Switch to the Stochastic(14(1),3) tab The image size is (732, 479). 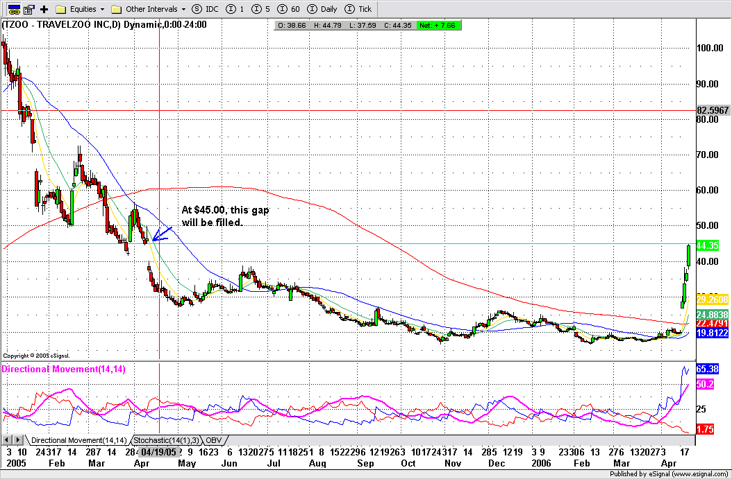point(166,440)
